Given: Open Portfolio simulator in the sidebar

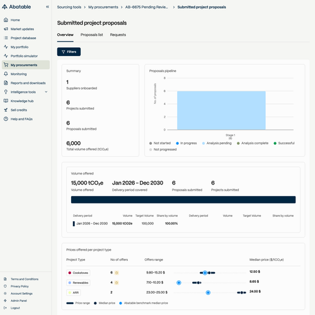Looking at the screenshot, I should coord(24,56).
